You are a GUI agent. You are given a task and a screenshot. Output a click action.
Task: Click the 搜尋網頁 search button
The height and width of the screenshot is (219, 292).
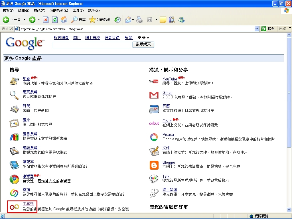click(x=143, y=45)
